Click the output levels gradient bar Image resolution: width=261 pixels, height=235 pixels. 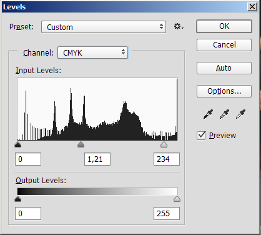click(97, 191)
